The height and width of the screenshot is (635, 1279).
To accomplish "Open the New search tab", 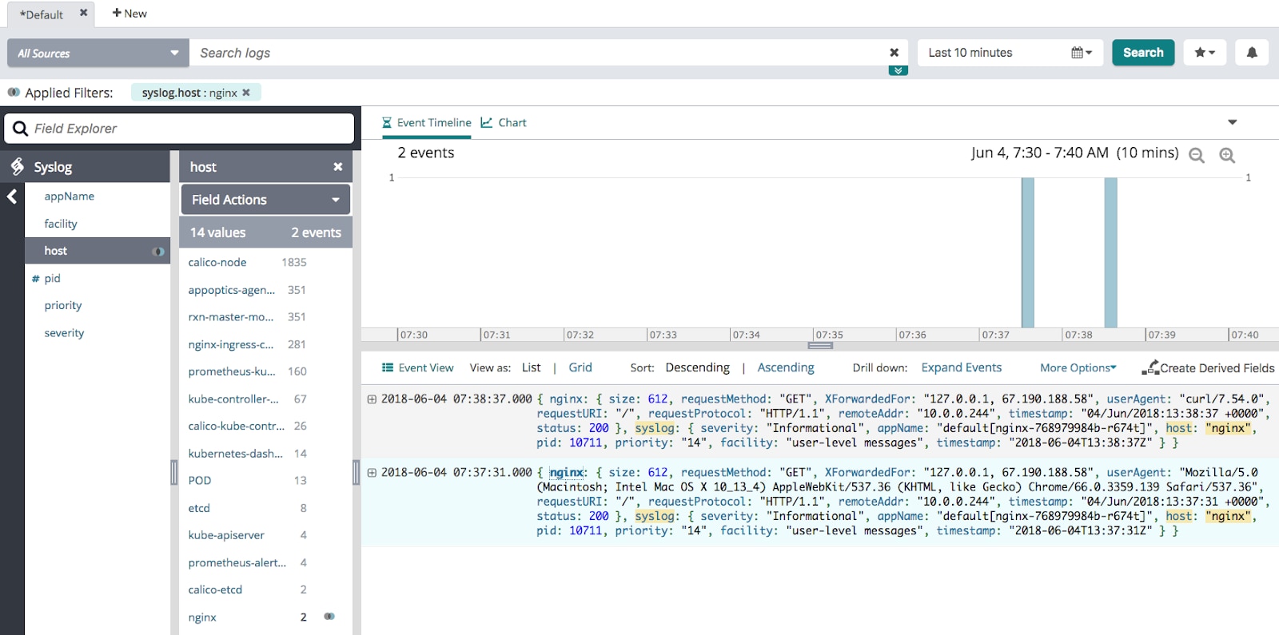I will [x=129, y=14].
